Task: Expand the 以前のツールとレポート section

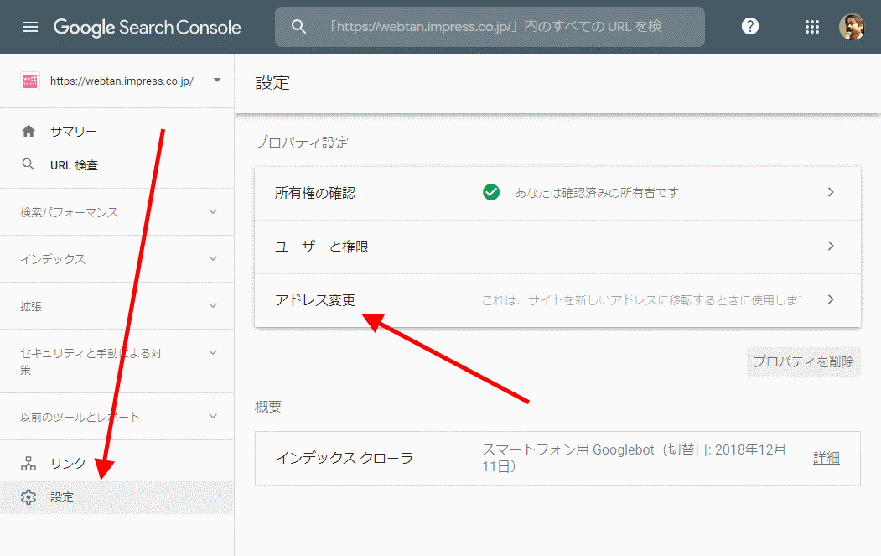Action: pyautogui.click(x=213, y=417)
